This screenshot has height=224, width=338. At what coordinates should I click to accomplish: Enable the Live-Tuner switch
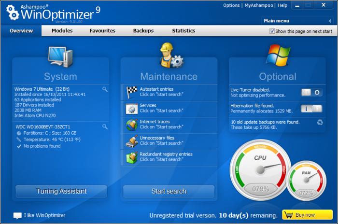click(312, 93)
